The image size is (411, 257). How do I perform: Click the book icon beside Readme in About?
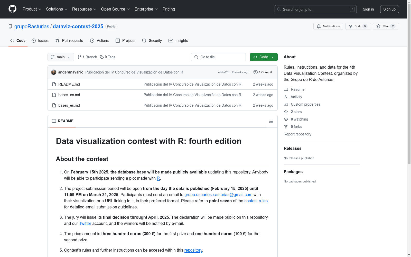[286, 89]
